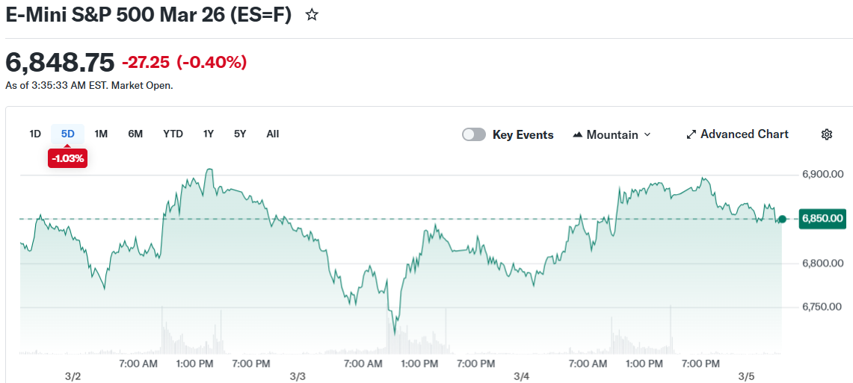Click the Advanced Chart expand arrows icon
The width and height of the screenshot is (853, 383).
pyautogui.click(x=692, y=134)
